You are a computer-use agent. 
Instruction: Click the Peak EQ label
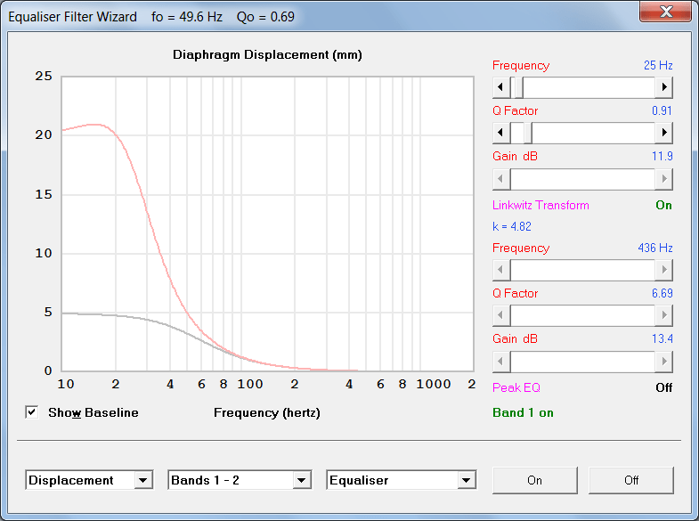point(516,387)
